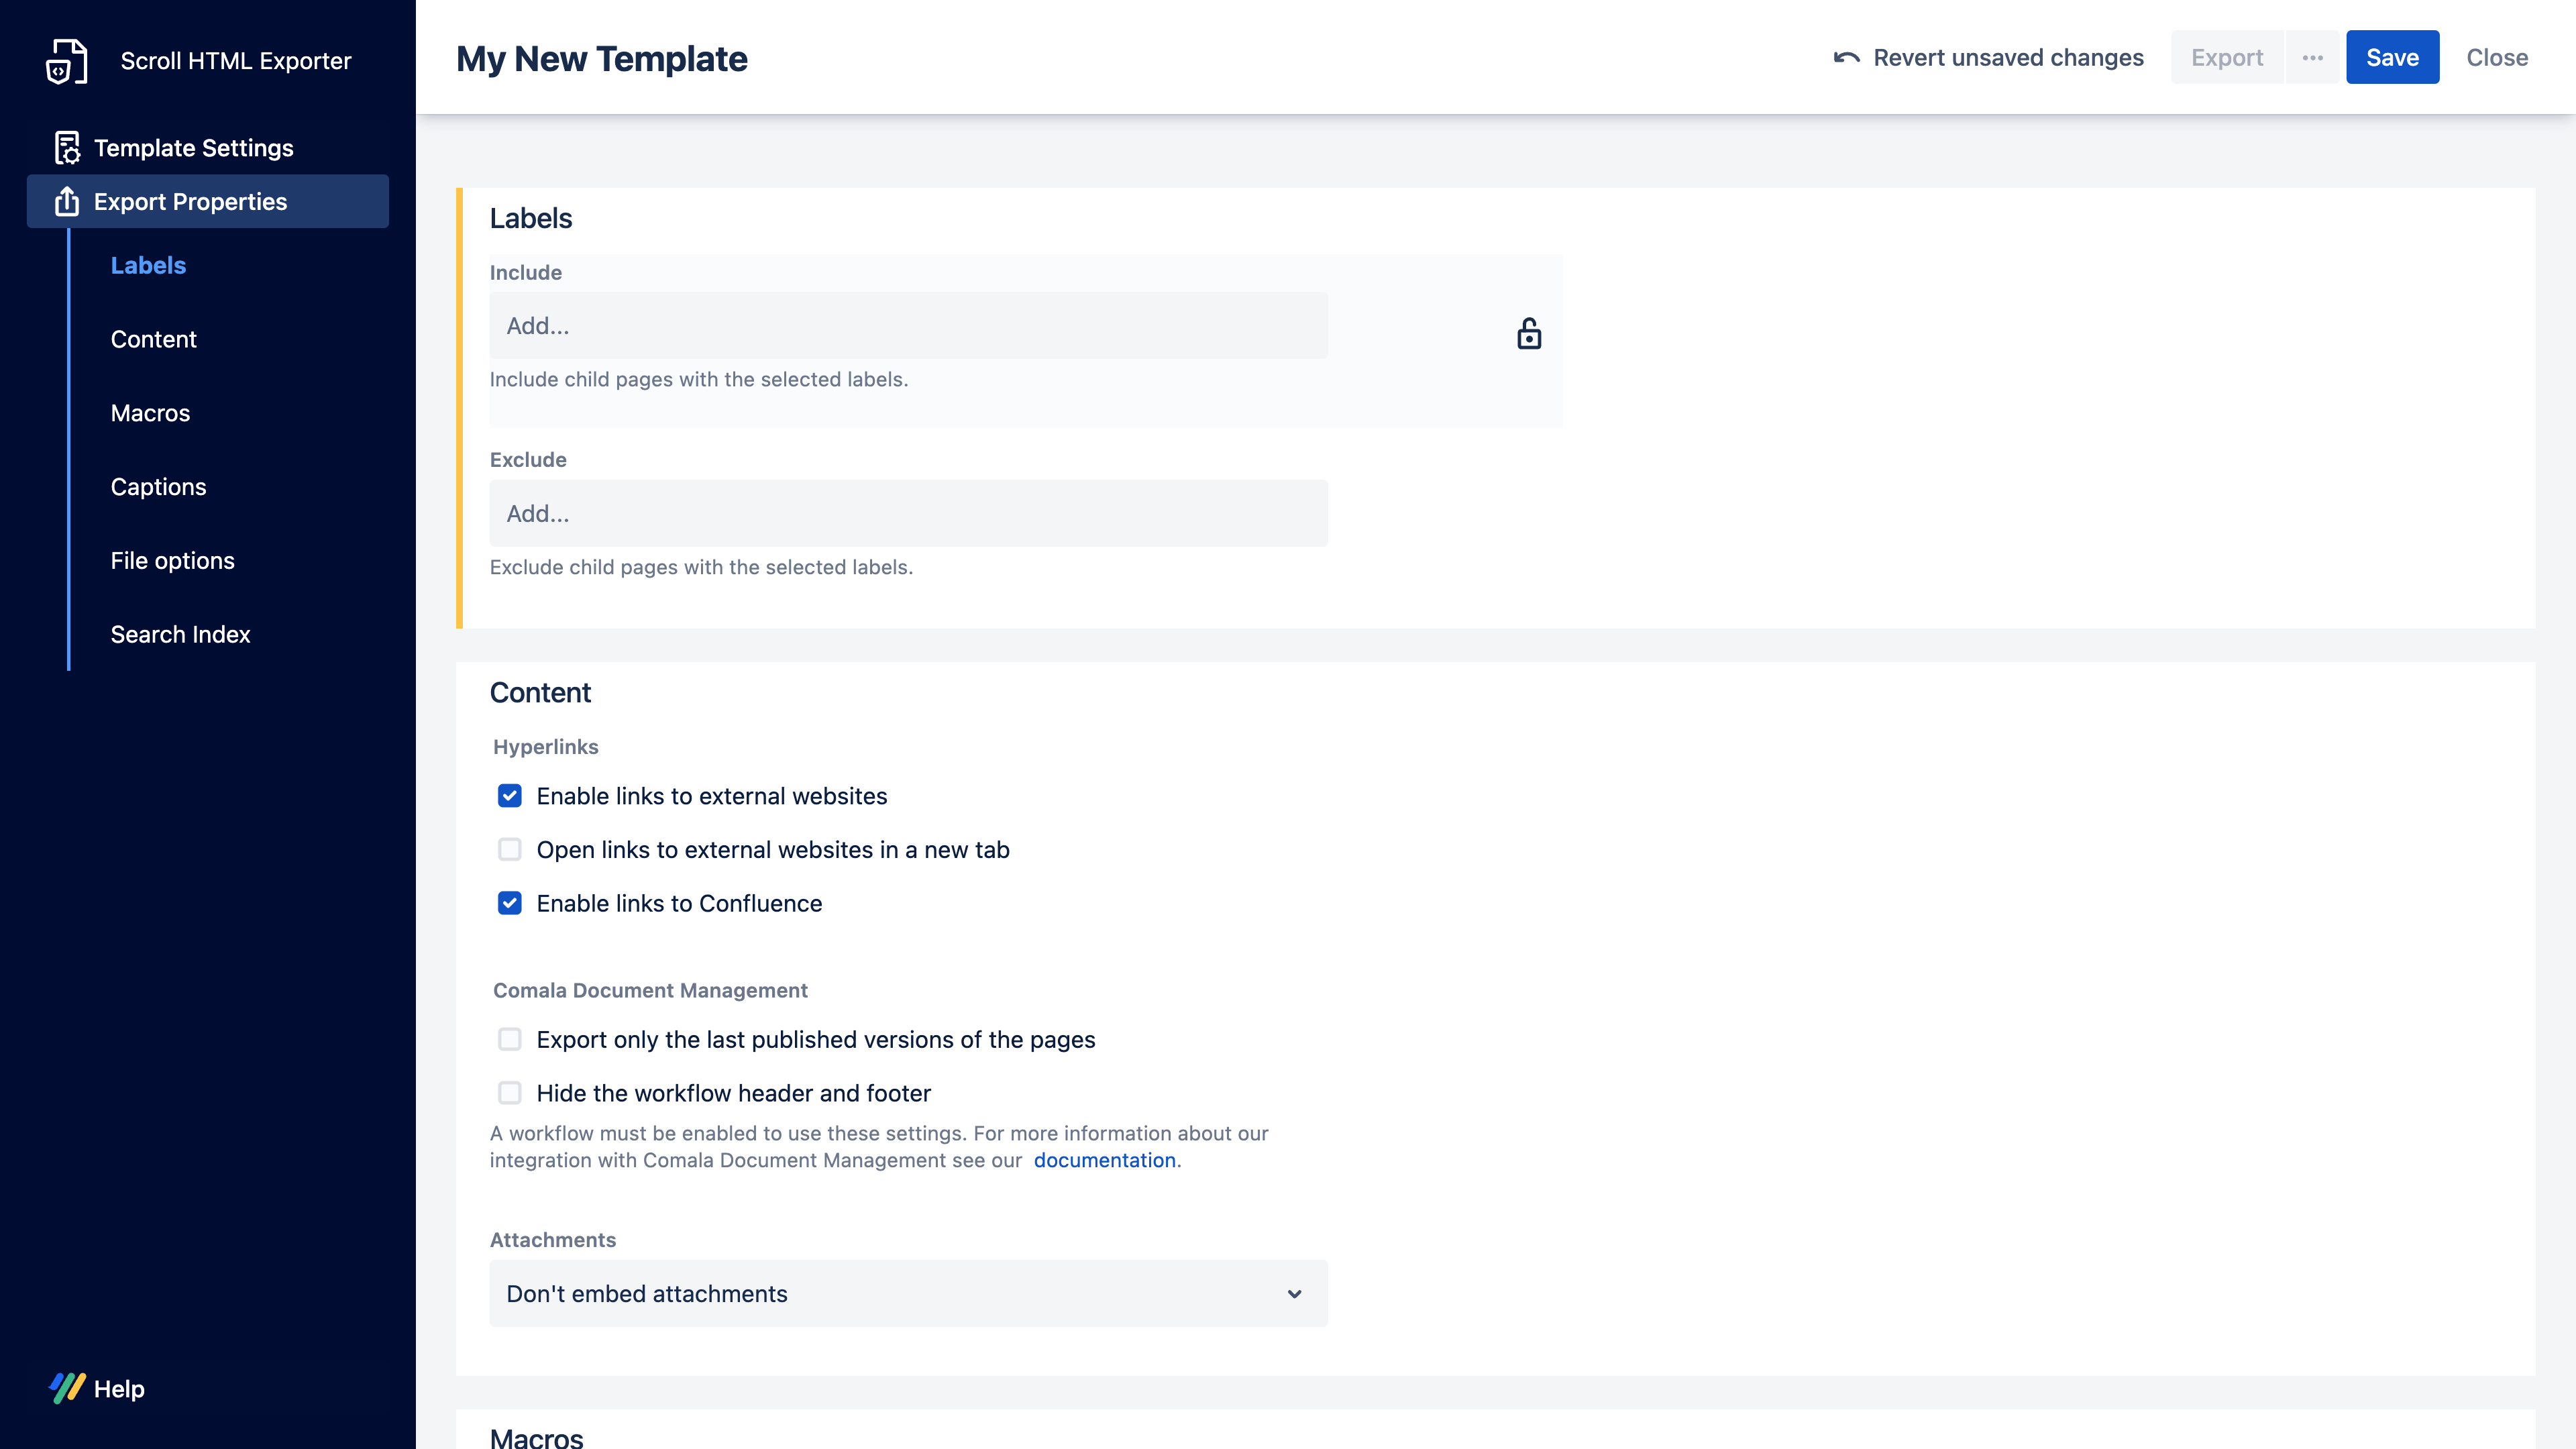This screenshot has height=1449, width=2576.
Task: Click the unlock icon beside Include labels
Action: [1529, 334]
